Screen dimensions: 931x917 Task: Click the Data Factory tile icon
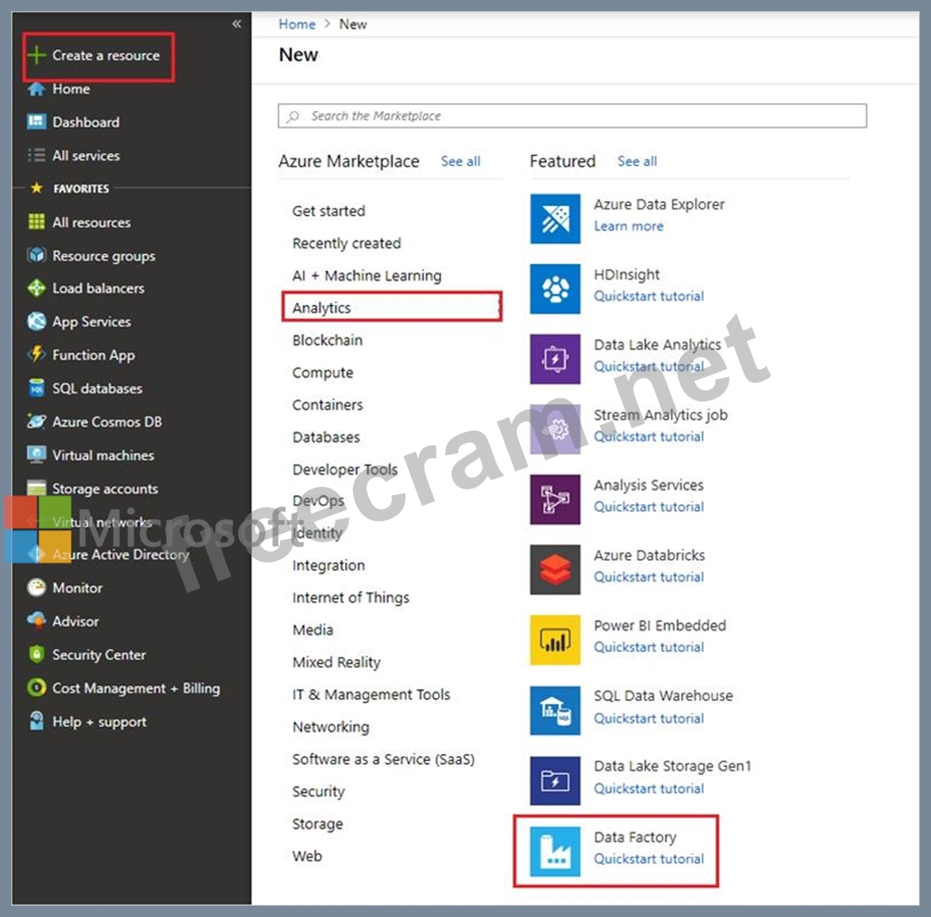(555, 851)
